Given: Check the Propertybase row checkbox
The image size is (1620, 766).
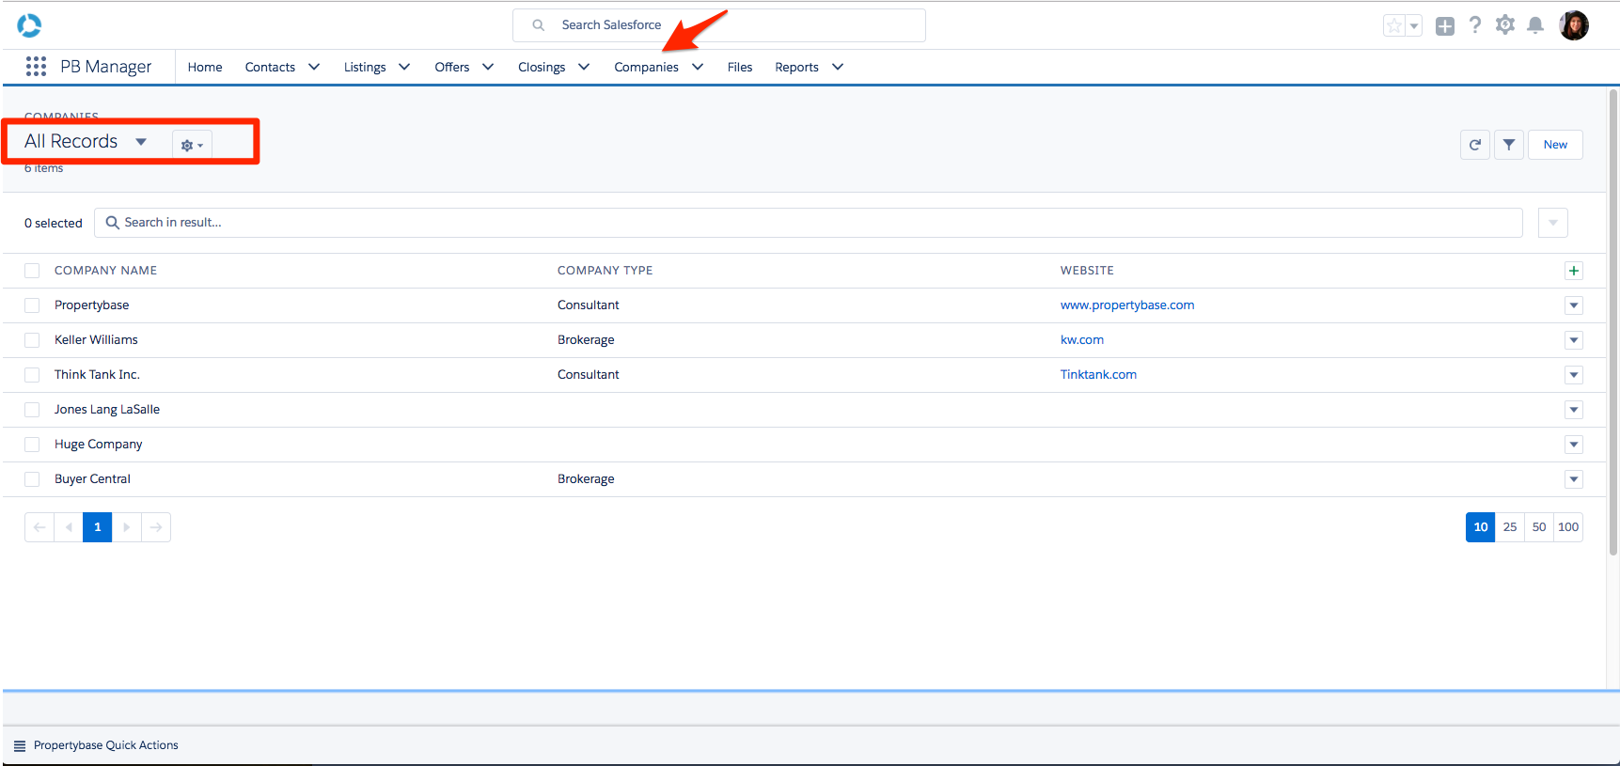Looking at the screenshot, I should [x=32, y=305].
